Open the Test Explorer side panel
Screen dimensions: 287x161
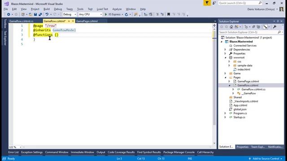point(5,38)
